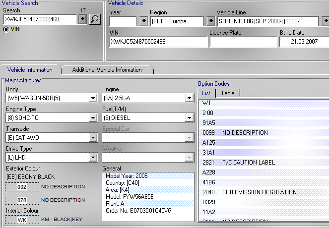Click the magnifier search icon button
This screenshot has width=329, height=228.
coord(95,19)
